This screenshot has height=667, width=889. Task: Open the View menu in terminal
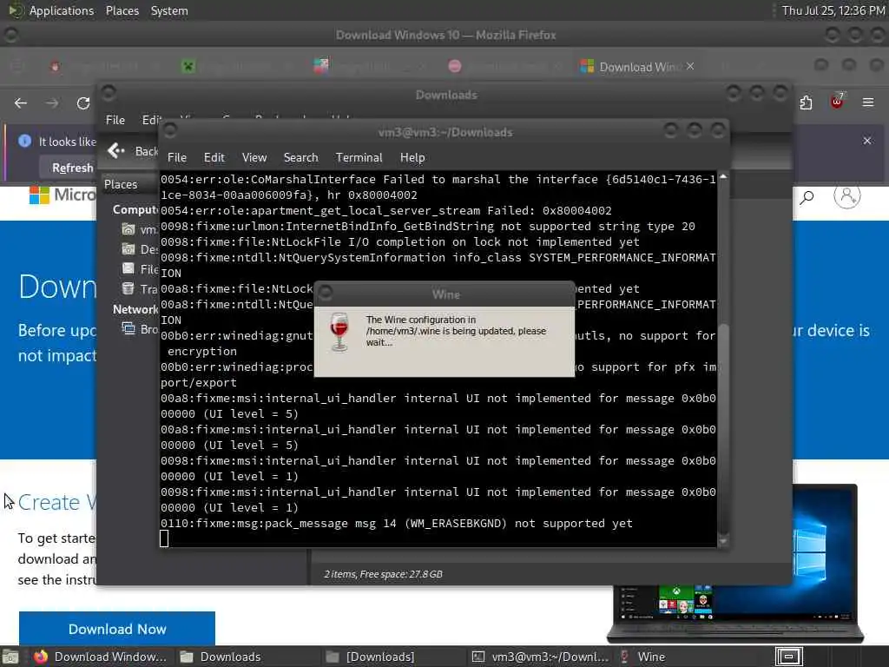pyautogui.click(x=254, y=157)
